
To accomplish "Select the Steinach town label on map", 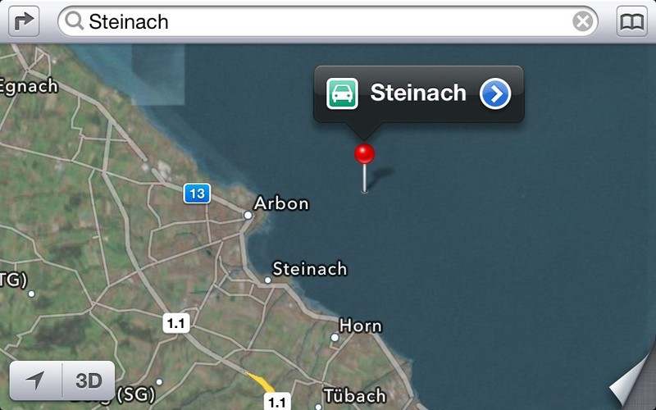I will pyautogui.click(x=310, y=269).
